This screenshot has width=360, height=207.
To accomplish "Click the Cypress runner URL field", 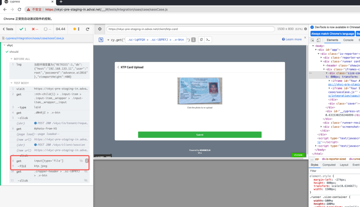I will point(190,29).
